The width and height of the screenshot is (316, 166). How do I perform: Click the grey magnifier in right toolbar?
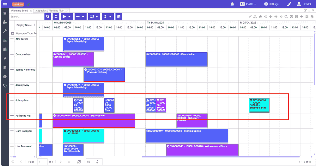pos(286,16)
